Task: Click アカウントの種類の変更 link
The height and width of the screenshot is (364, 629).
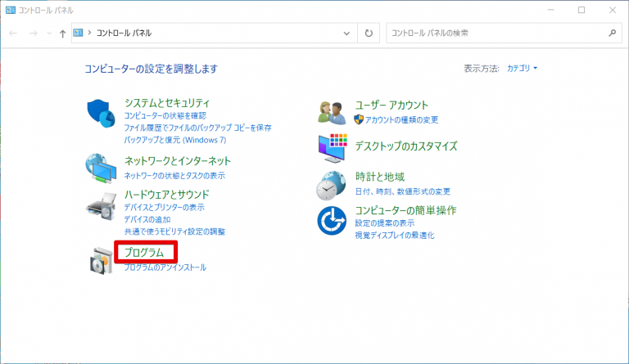Action: point(401,119)
